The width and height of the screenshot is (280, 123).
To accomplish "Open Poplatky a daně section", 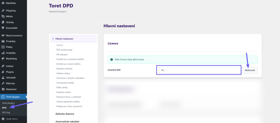I will click(x=63, y=92).
